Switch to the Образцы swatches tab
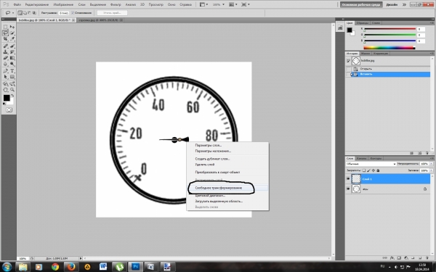 (x=363, y=23)
